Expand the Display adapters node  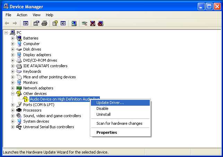point(12,55)
